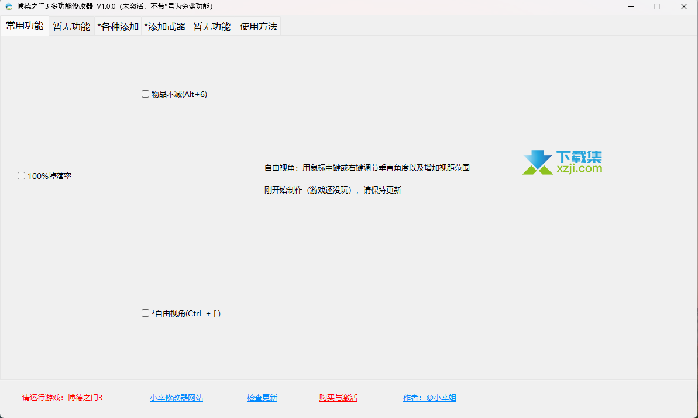Viewport: 698px width, 418px height.
Task: Click the 下载集 xzji.com watermark logo
Action: coord(562,163)
